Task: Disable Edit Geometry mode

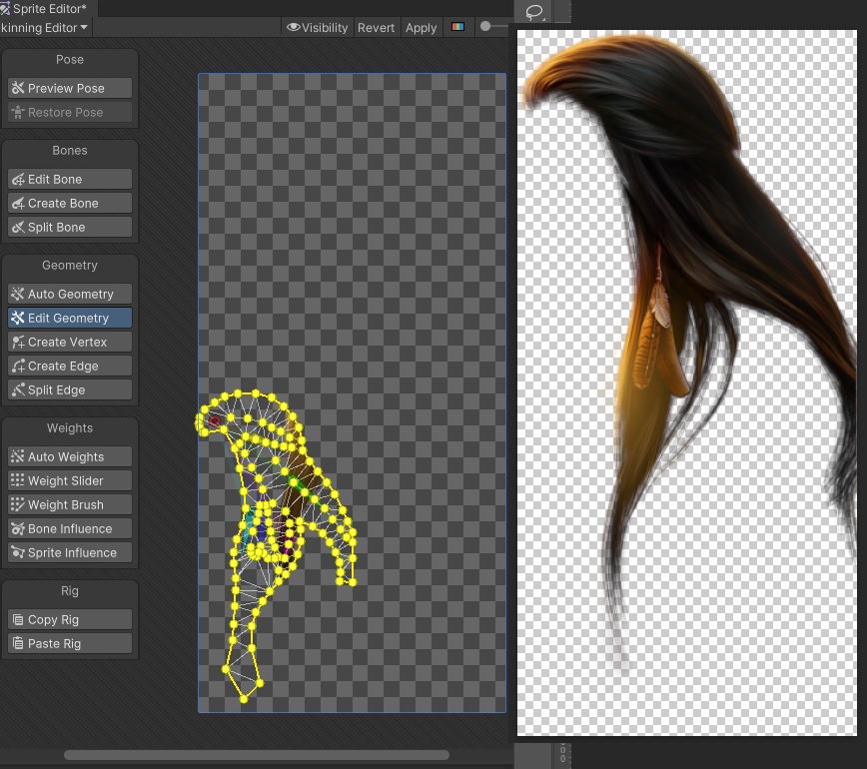Action: [69, 318]
